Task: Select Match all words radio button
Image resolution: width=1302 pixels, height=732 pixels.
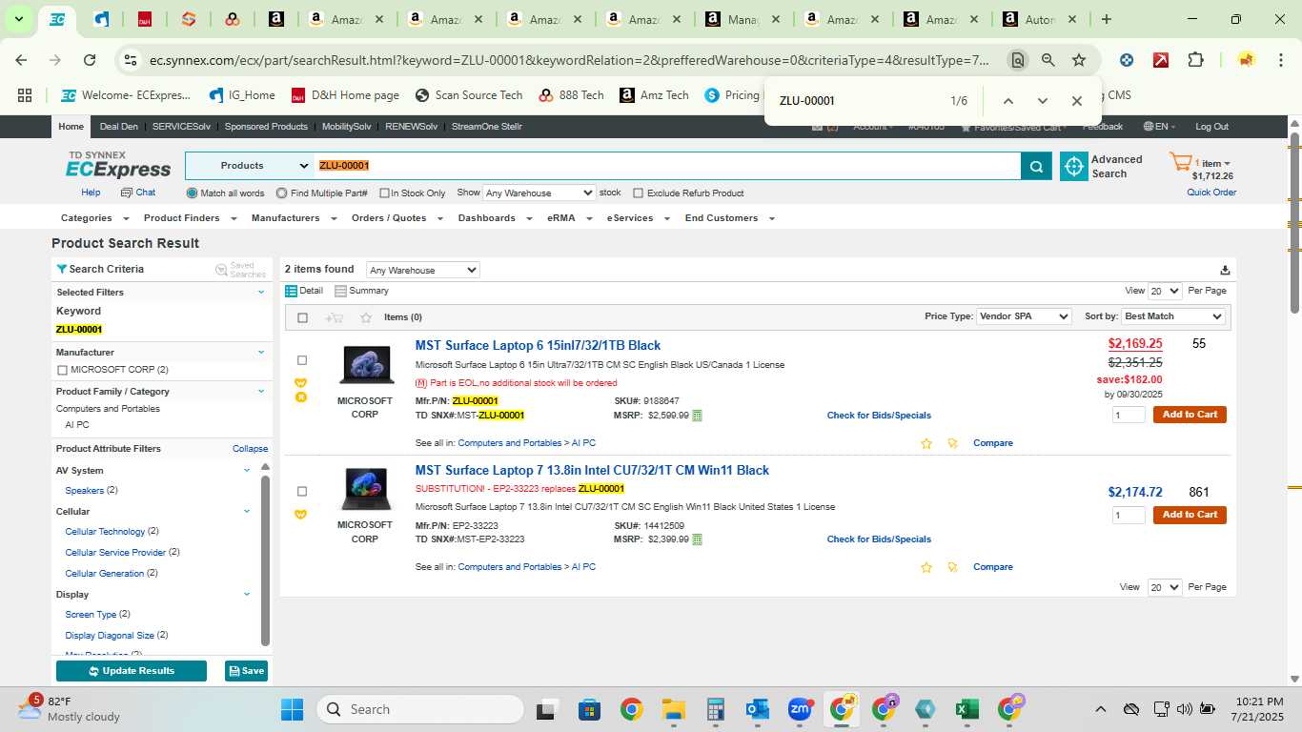Action: (192, 193)
